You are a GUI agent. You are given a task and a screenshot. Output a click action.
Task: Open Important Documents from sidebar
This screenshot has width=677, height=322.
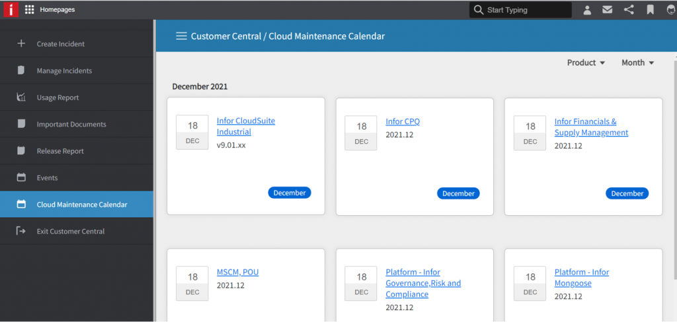71,124
